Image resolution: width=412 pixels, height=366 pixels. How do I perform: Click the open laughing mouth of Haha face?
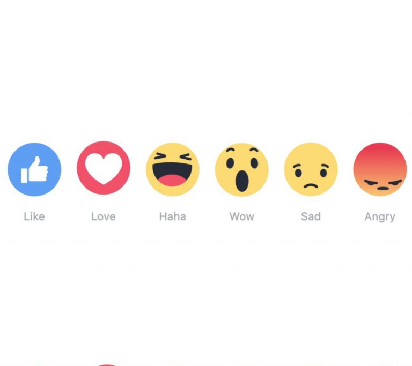pos(172,174)
